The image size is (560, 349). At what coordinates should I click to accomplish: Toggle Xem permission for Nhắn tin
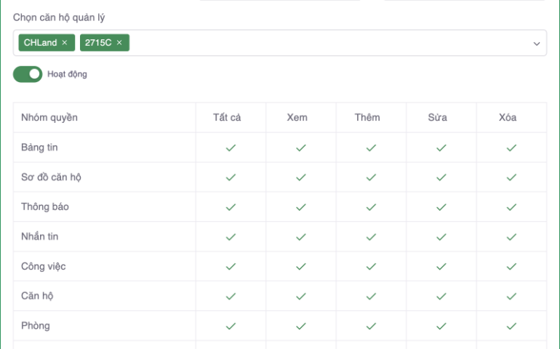point(300,237)
